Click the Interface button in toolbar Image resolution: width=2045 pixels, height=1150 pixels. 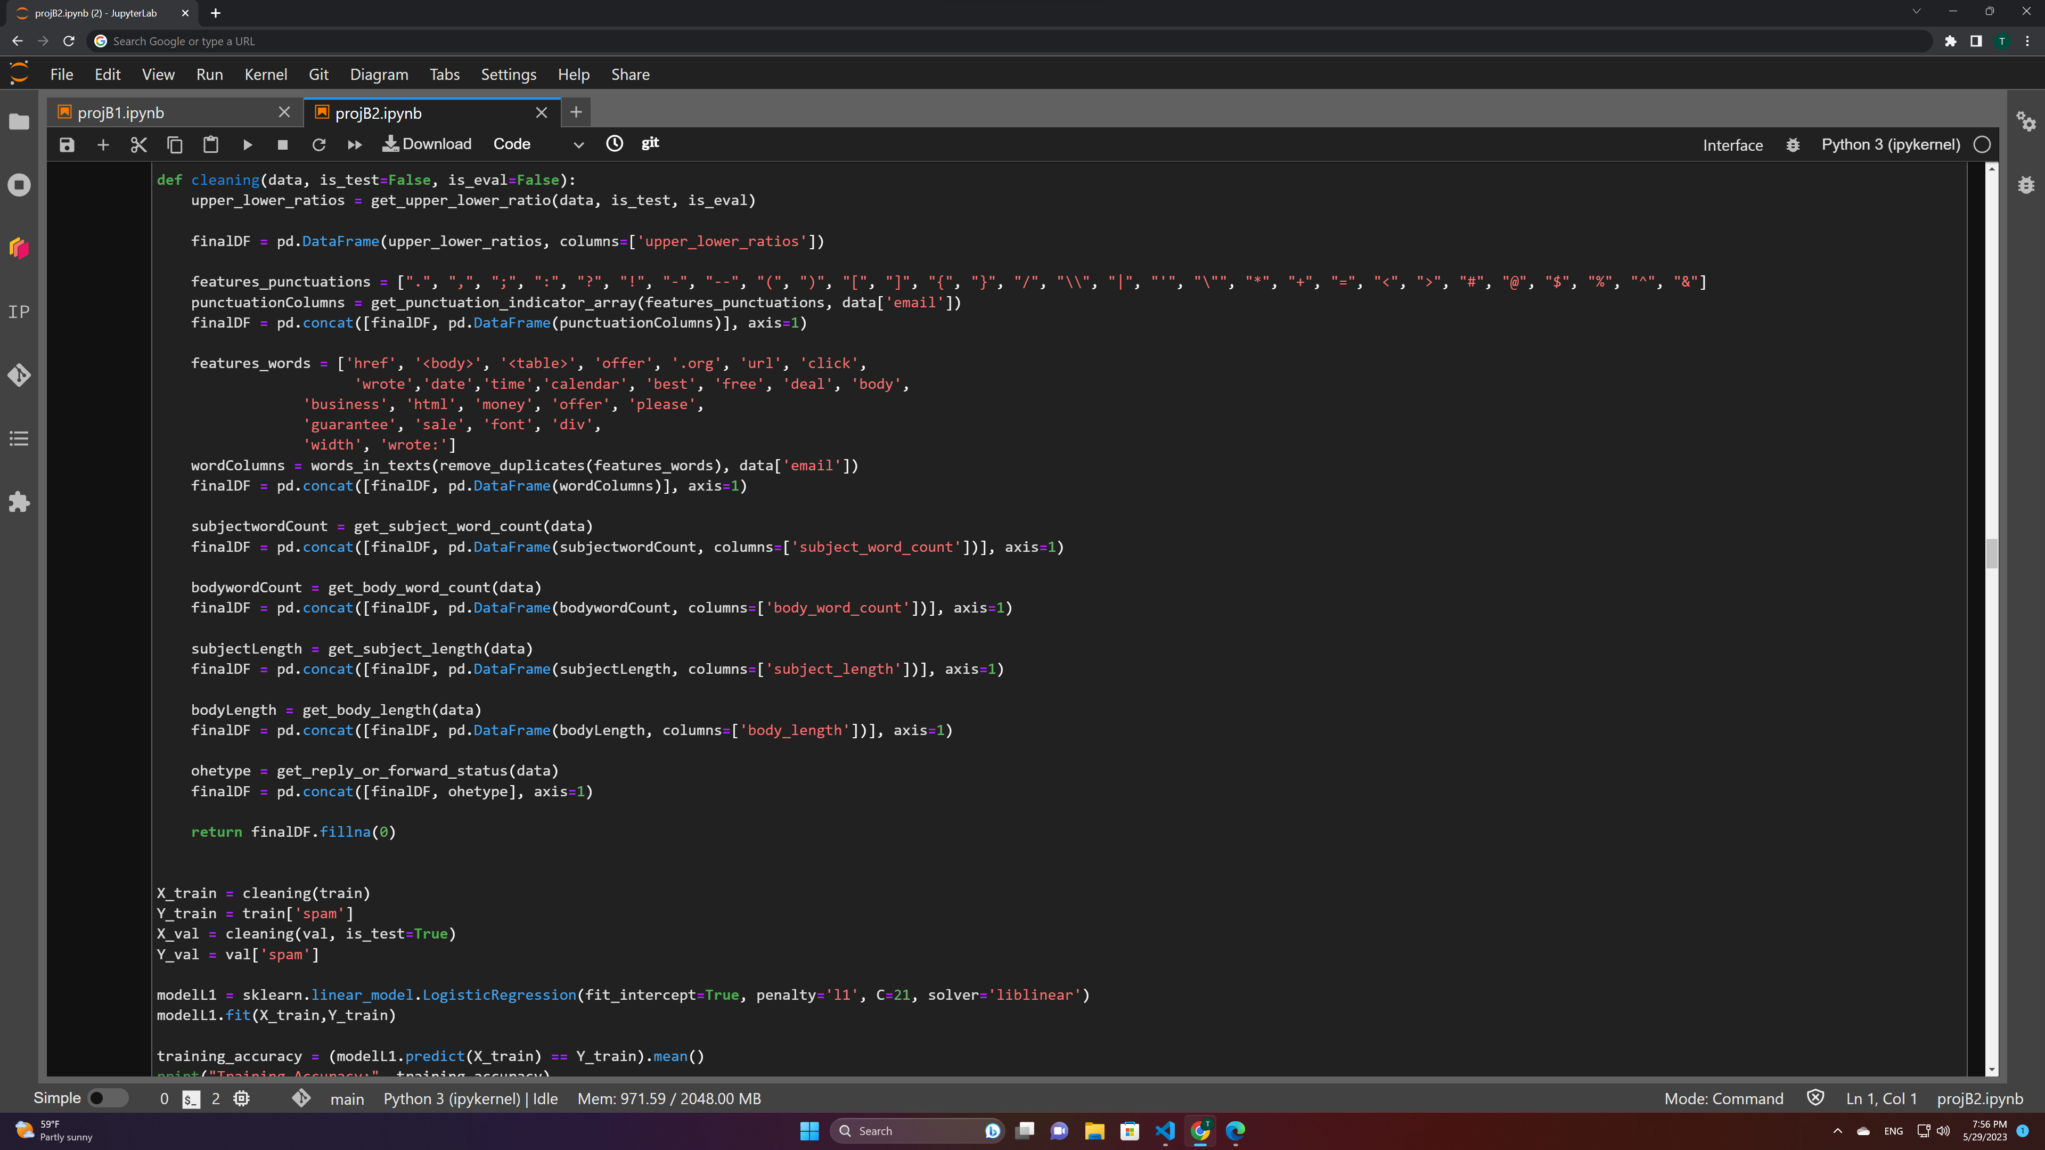pyautogui.click(x=1732, y=145)
